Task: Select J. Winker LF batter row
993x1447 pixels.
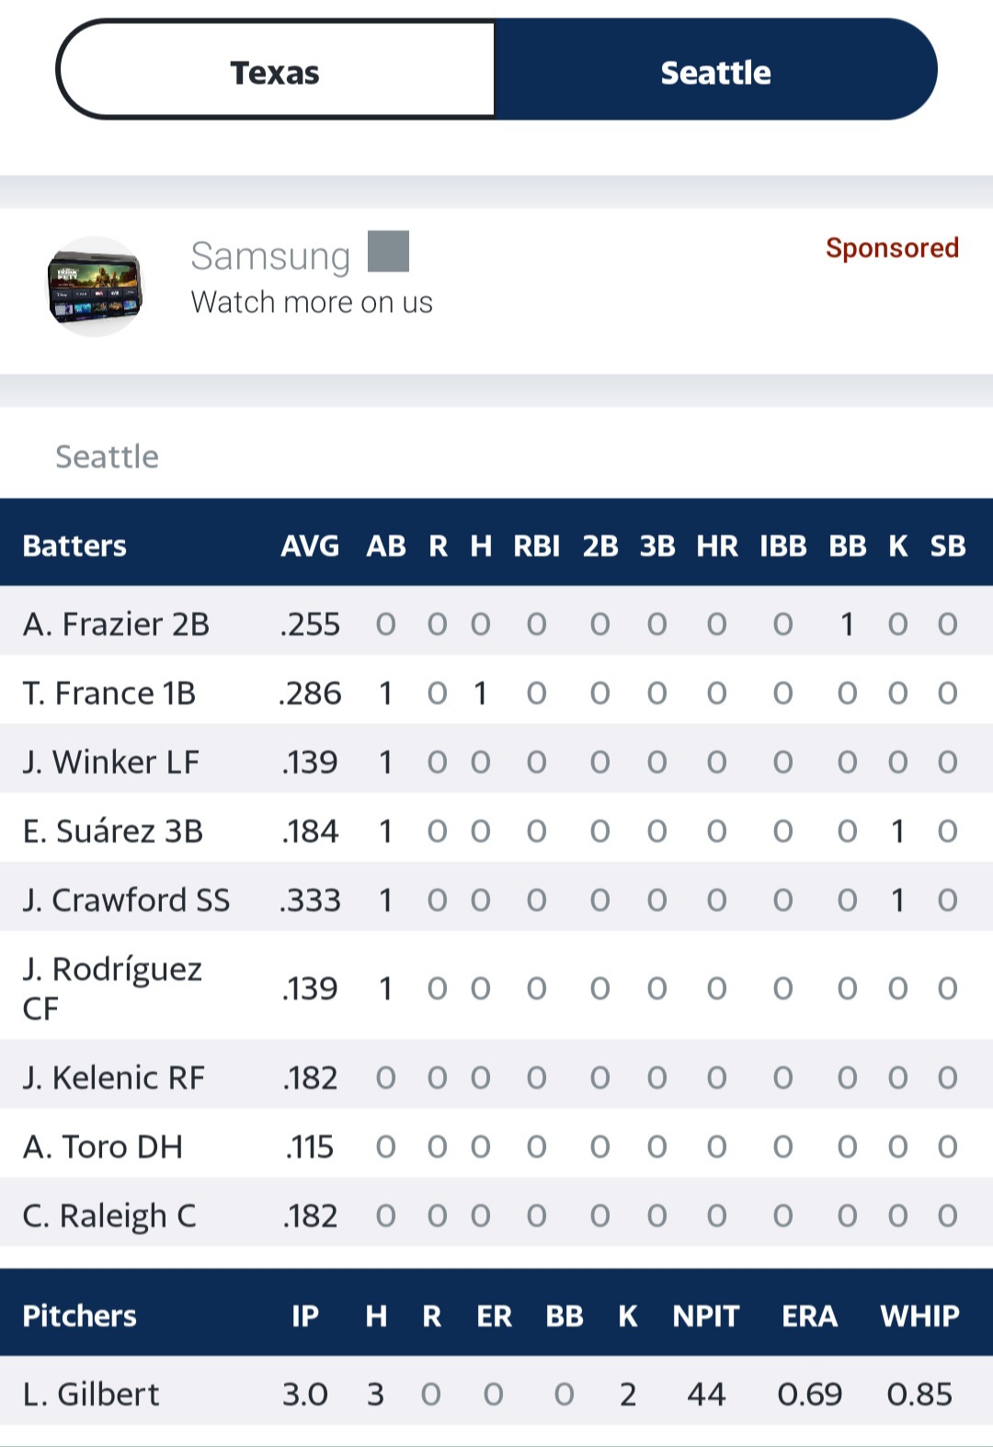Action: point(111,763)
